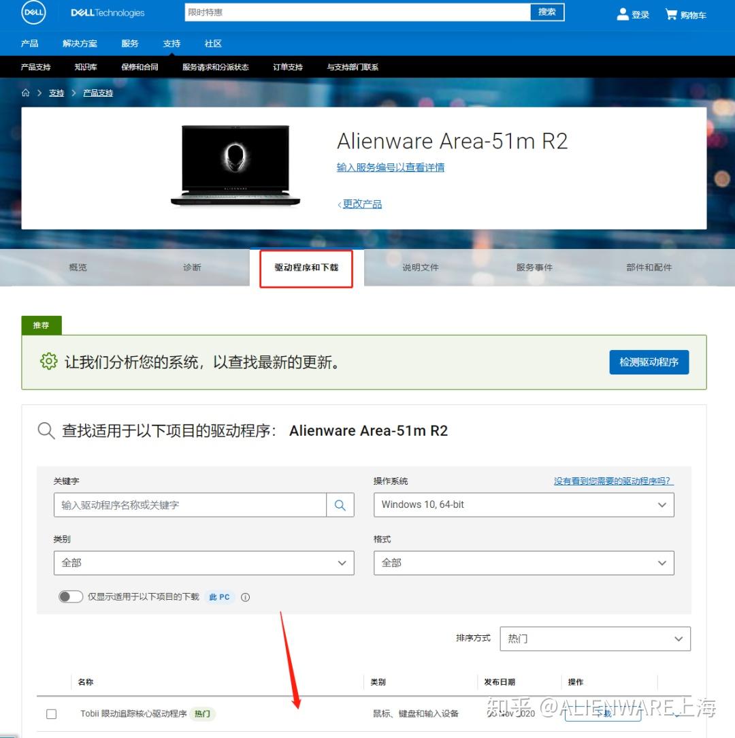
Task: Click the home icon in the breadcrumb
Action: click(25, 92)
